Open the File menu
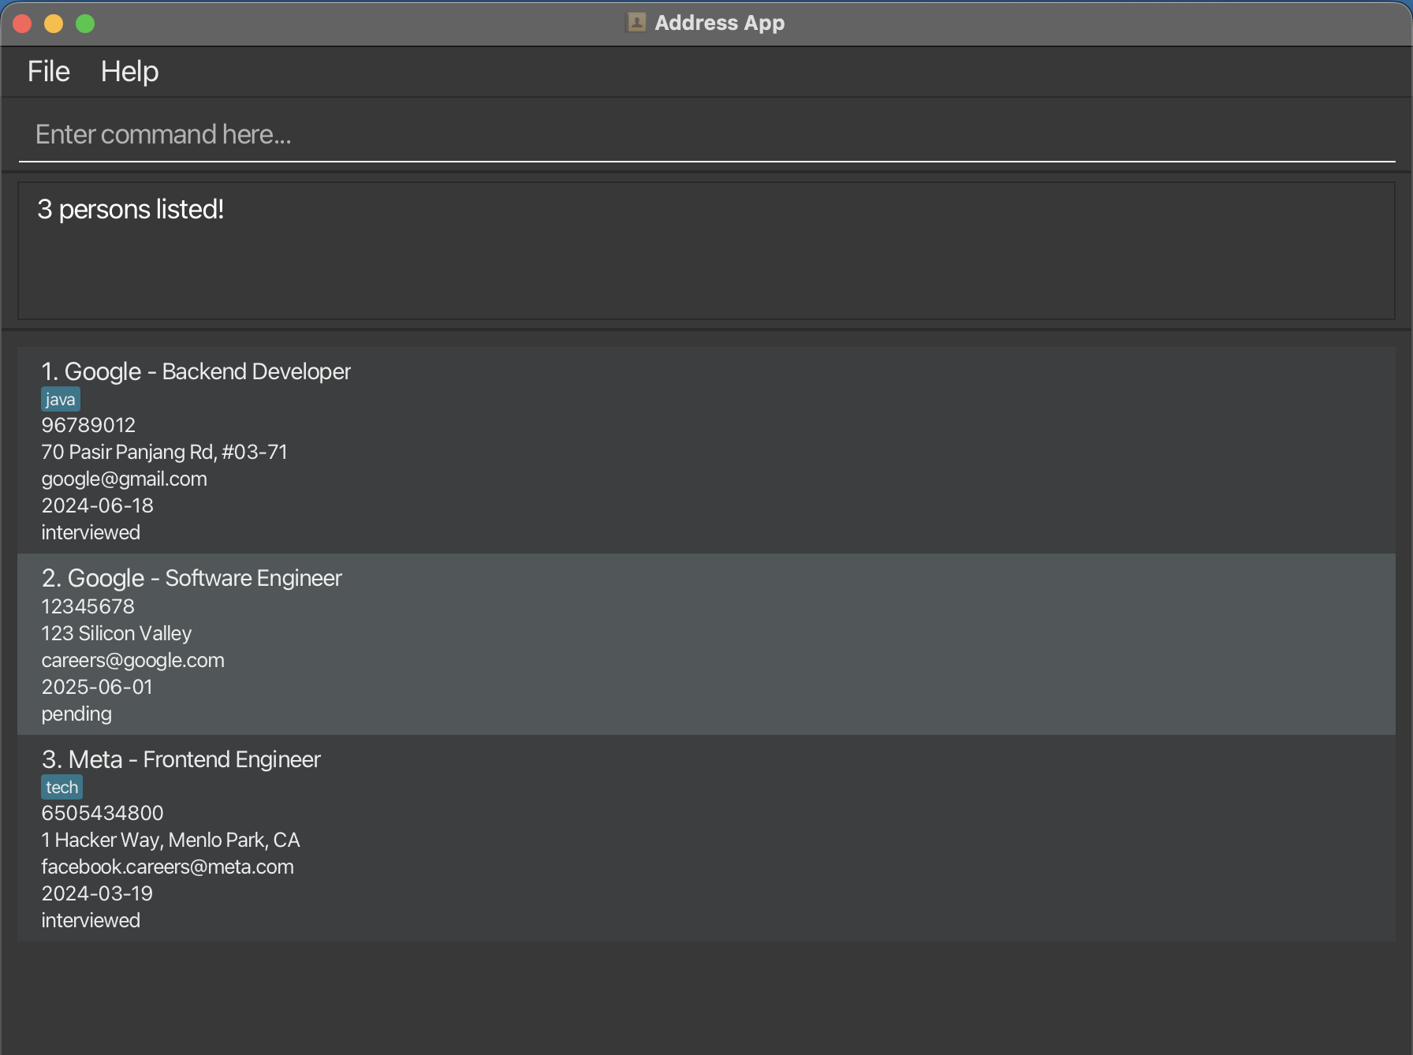Screen dimensions: 1413x1055 click(x=48, y=72)
